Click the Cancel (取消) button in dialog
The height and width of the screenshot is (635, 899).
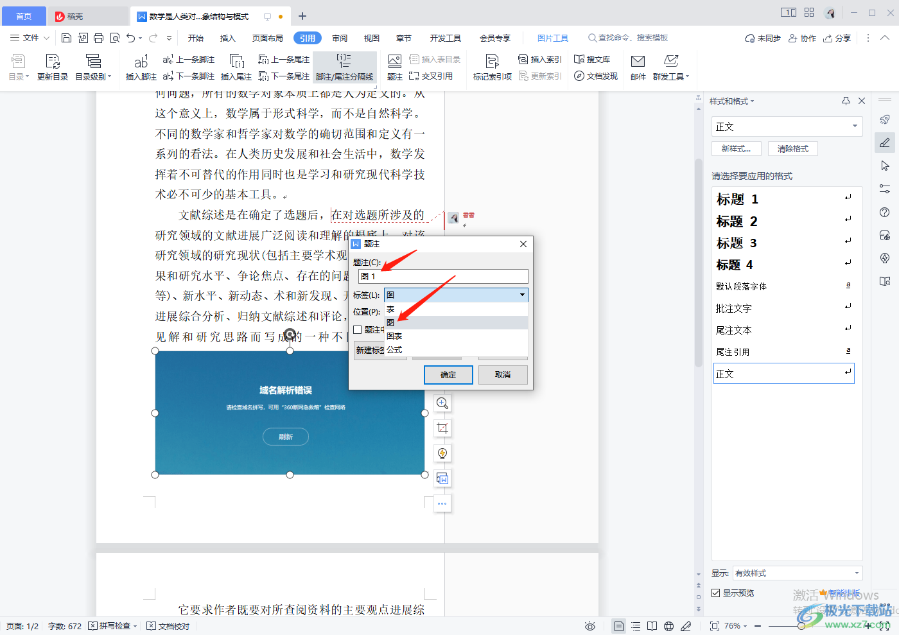pos(503,375)
